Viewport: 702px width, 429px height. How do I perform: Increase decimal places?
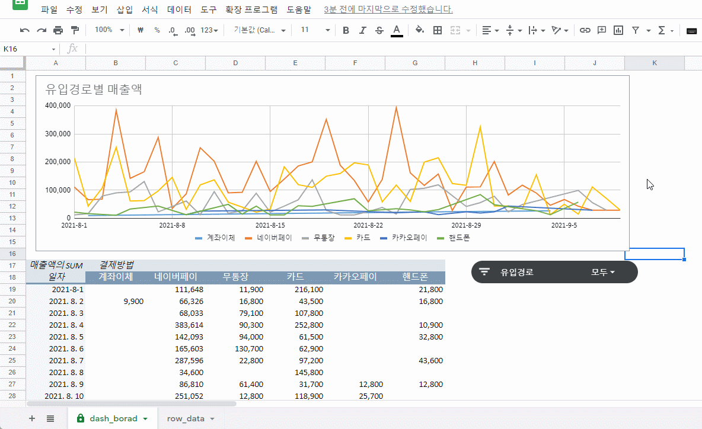[x=190, y=30]
